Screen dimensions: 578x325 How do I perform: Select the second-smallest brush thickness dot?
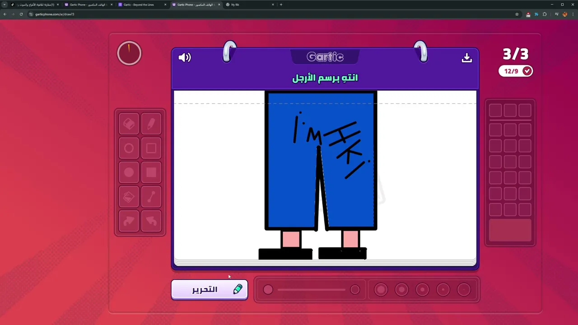[x=443, y=290]
